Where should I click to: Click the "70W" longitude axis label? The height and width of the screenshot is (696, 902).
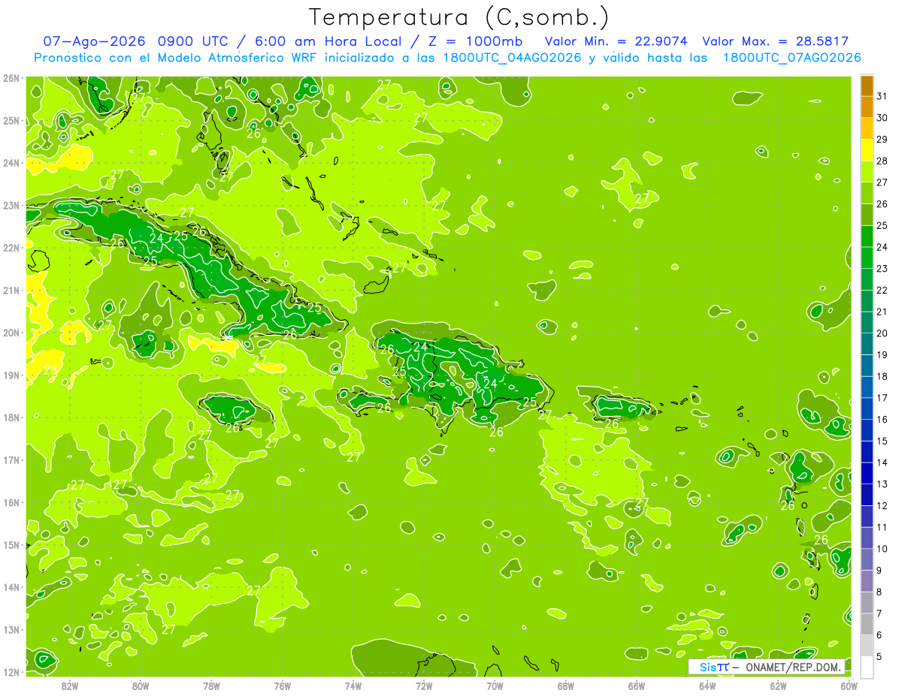click(x=495, y=685)
